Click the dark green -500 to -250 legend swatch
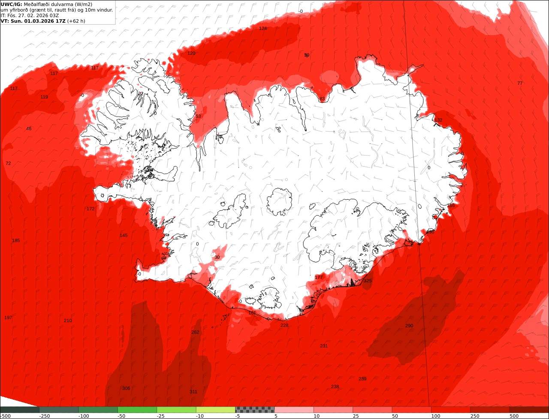 (20, 410)
